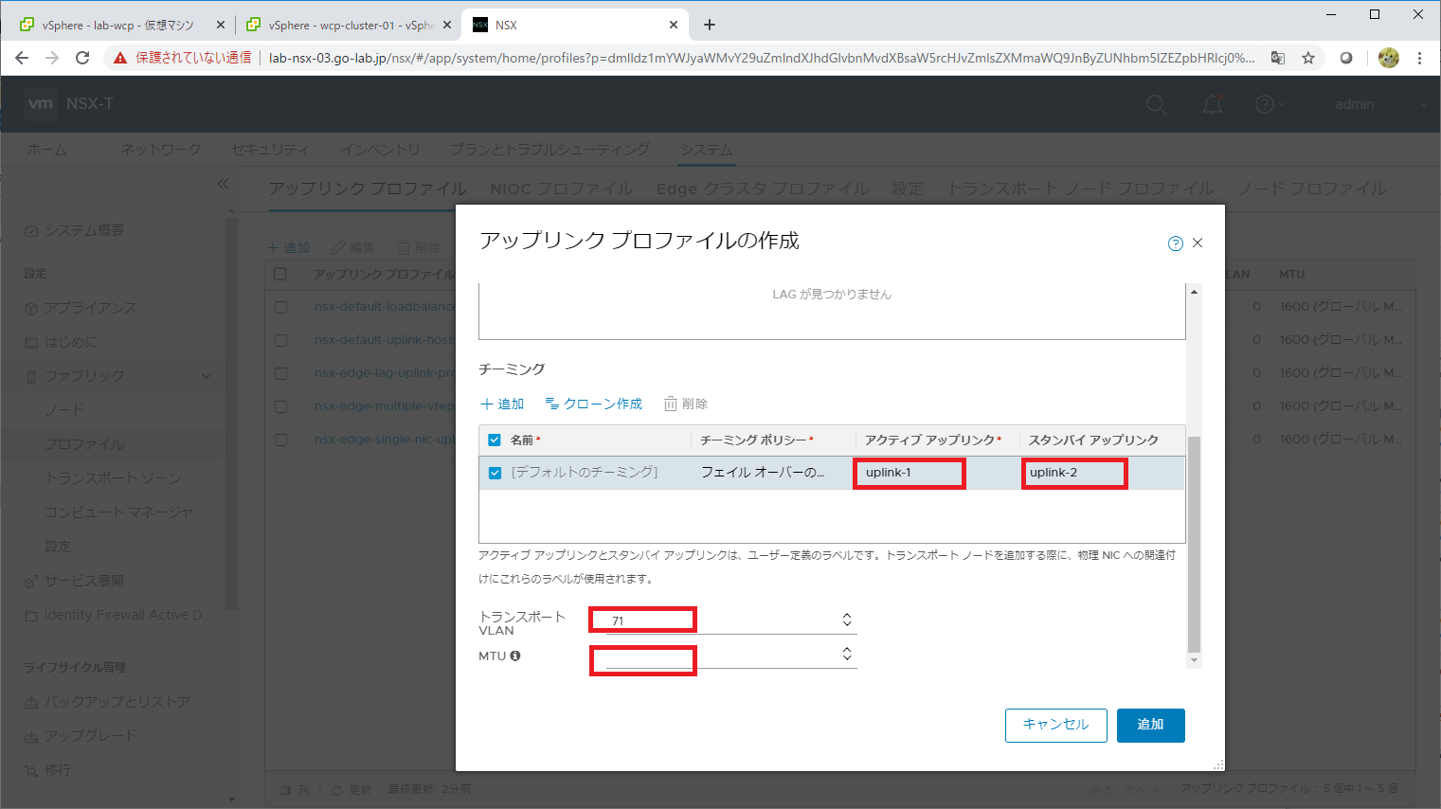Open the Chrome profile avatar

pyautogui.click(x=1389, y=58)
